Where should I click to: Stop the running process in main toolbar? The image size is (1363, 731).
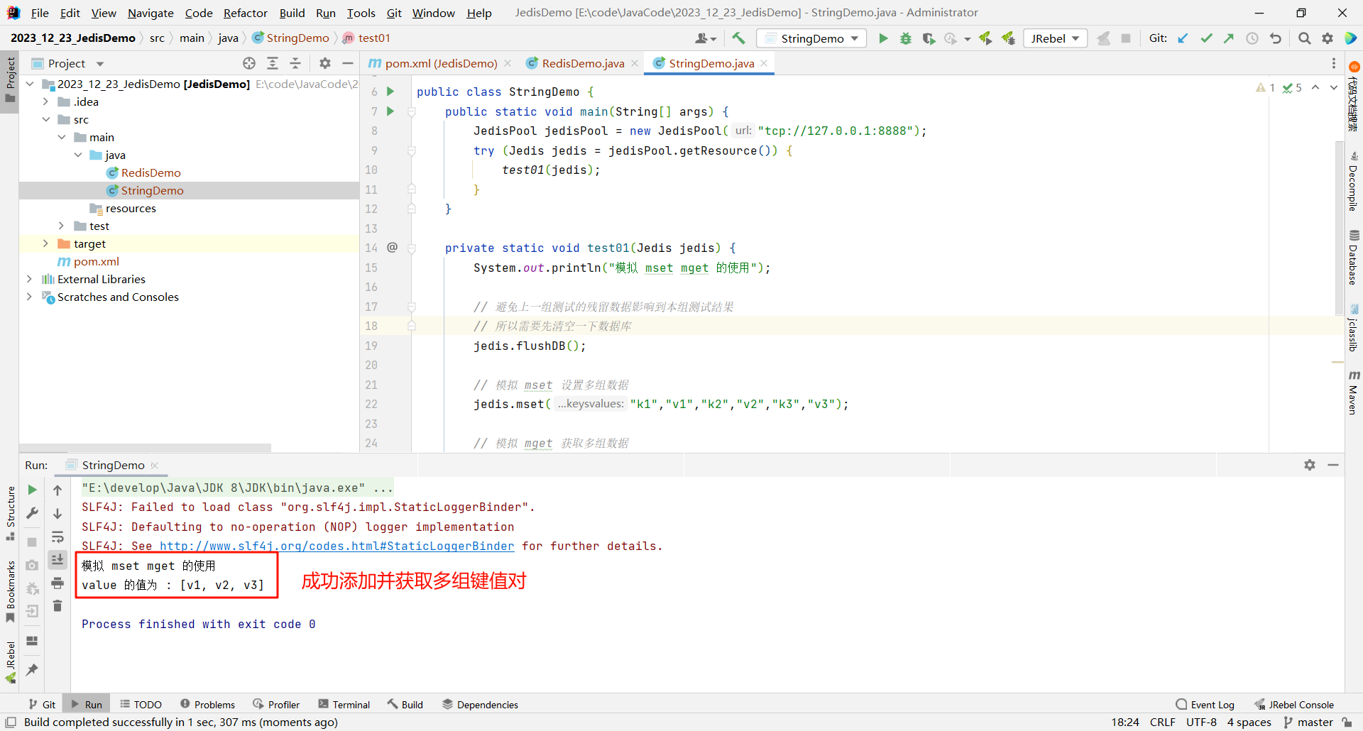click(x=1126, y=38)
